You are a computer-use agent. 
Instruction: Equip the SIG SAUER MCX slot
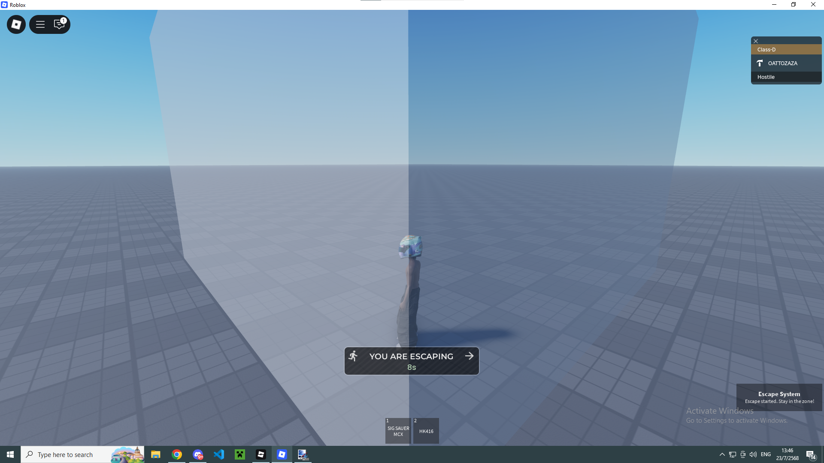[398, 431]
